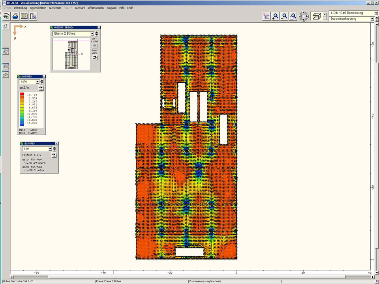Open the as1o contour dropdown

coord(38,82)
